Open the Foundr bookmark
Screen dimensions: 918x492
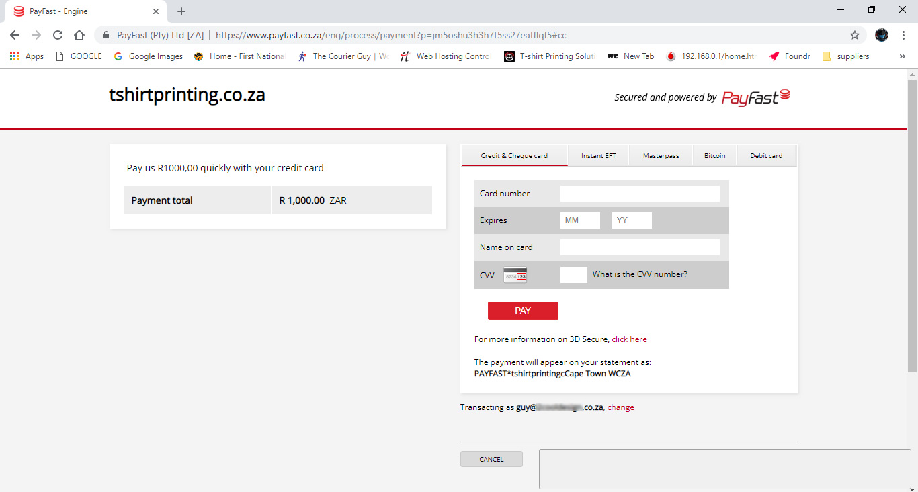click(x=790, y=56)
